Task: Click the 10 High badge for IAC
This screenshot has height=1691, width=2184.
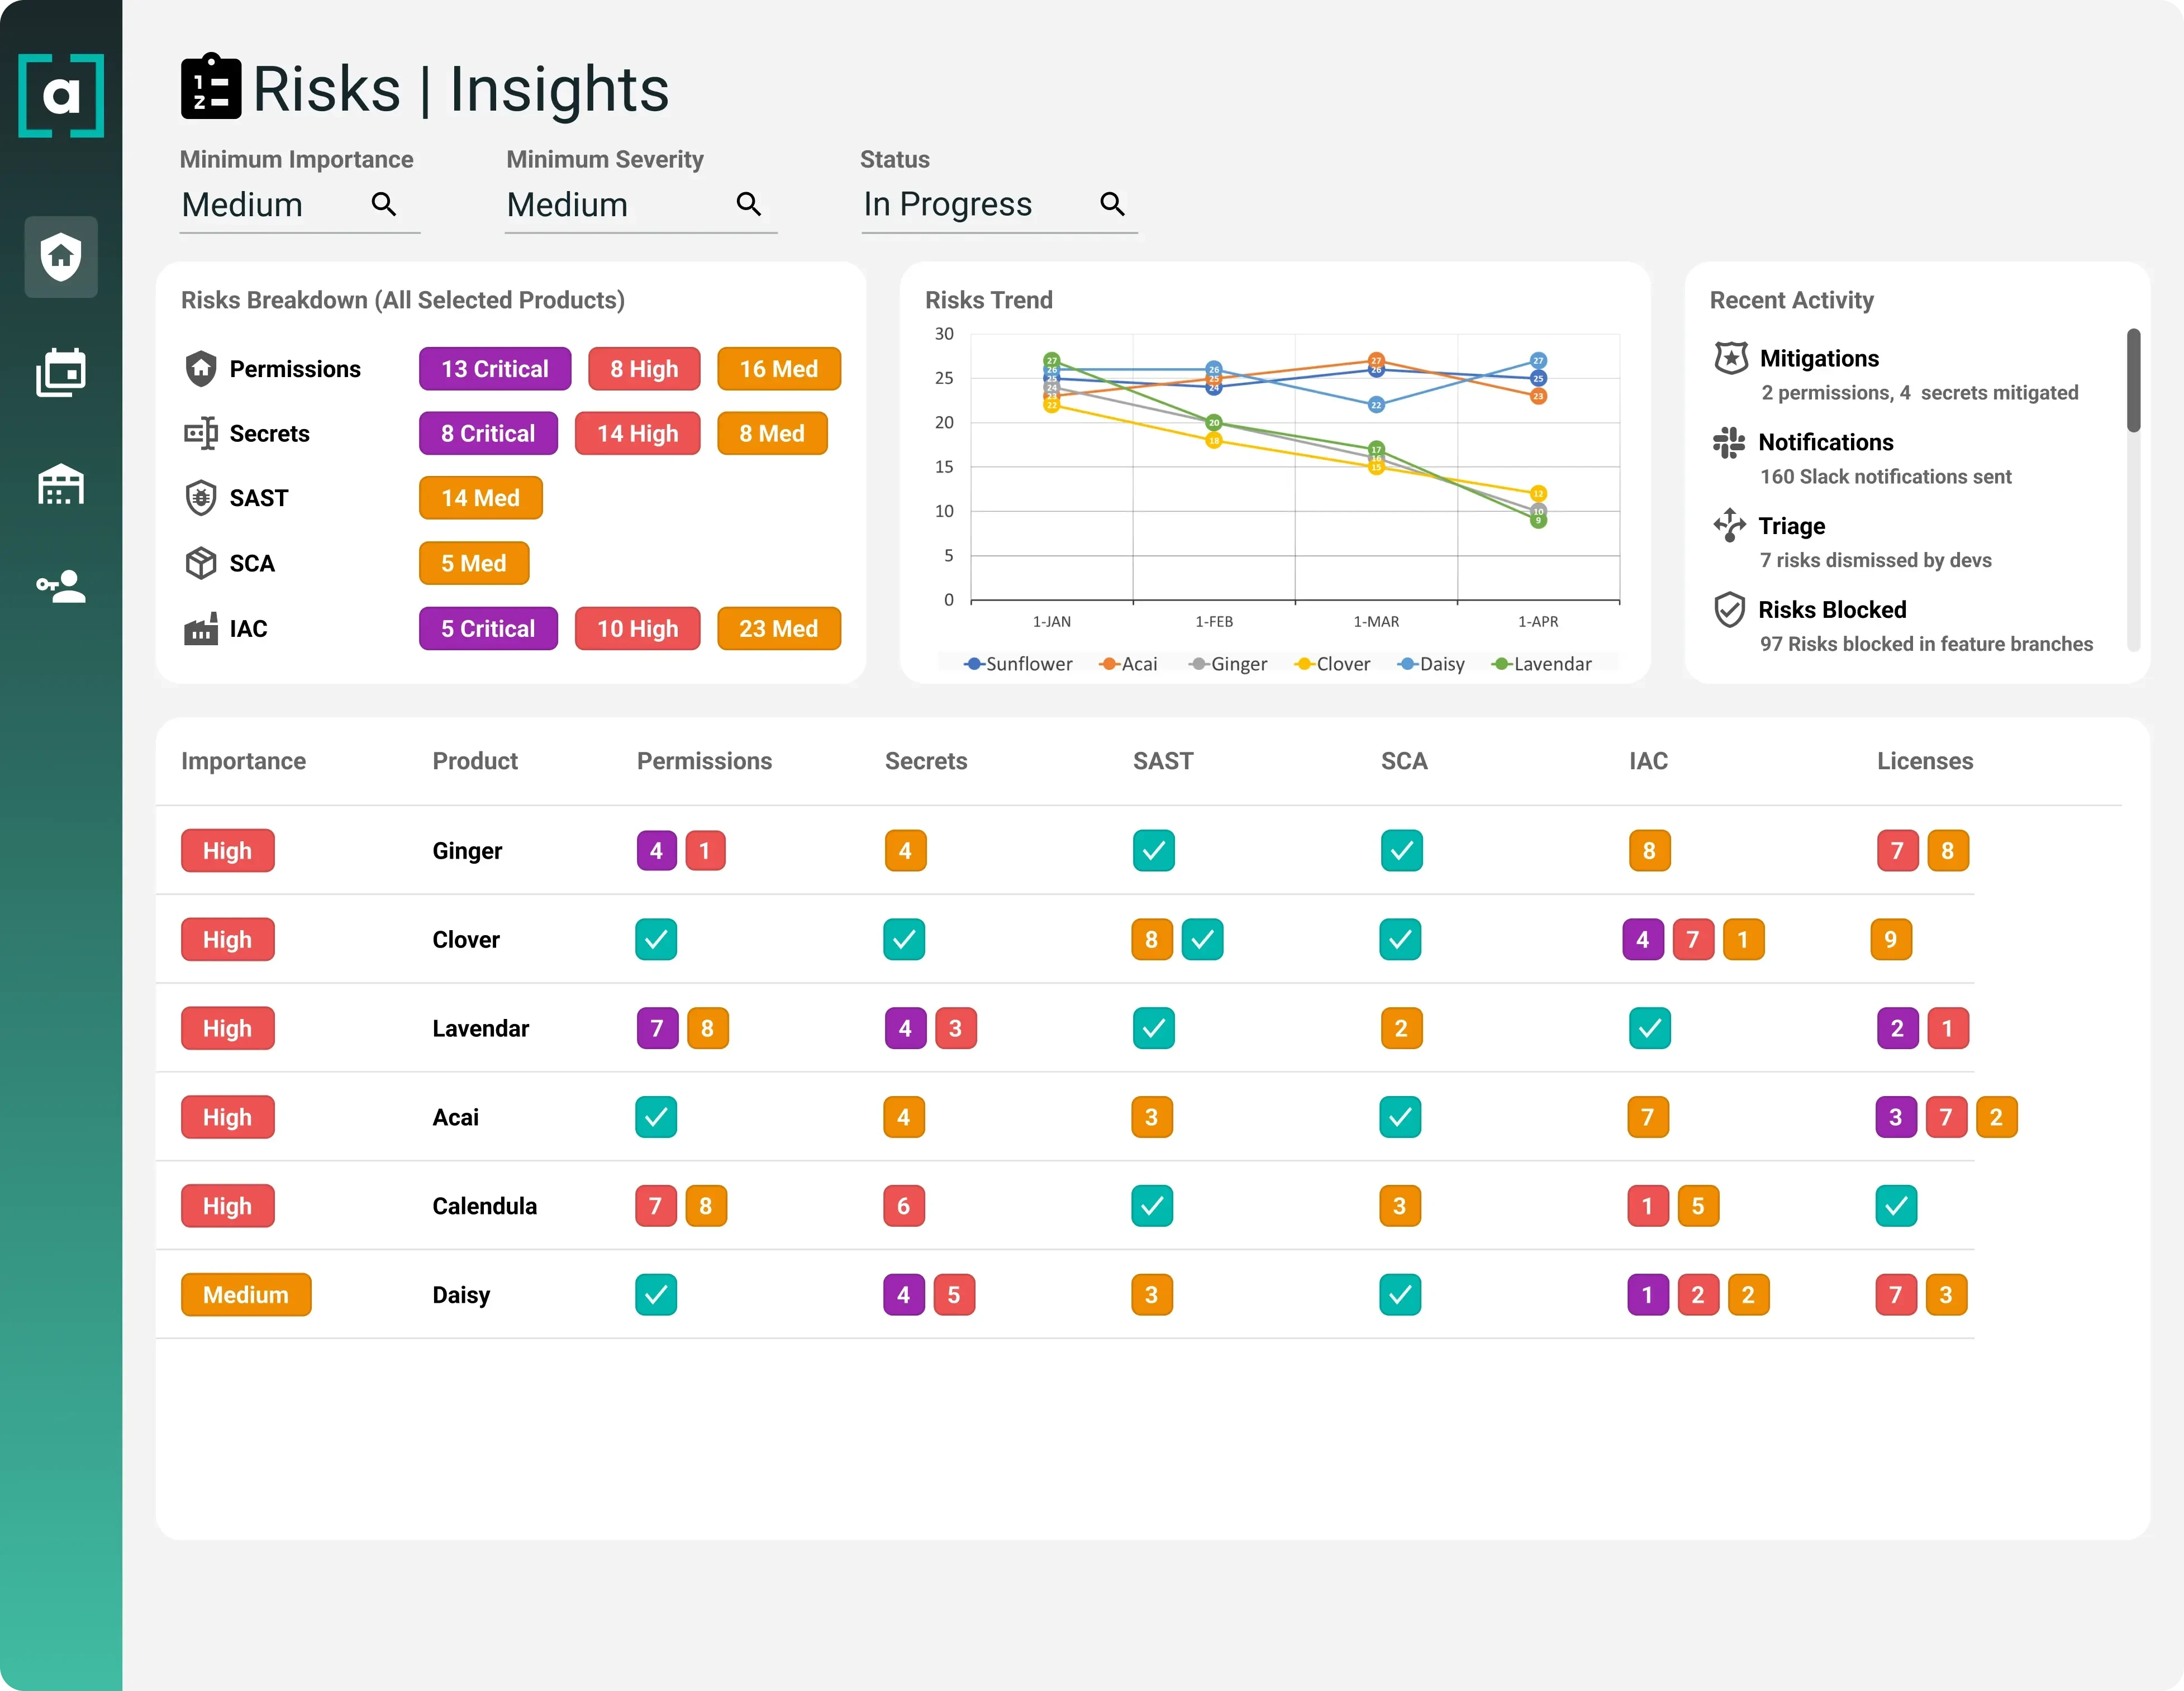Action: pyautogui.click(x=637, y=628)
